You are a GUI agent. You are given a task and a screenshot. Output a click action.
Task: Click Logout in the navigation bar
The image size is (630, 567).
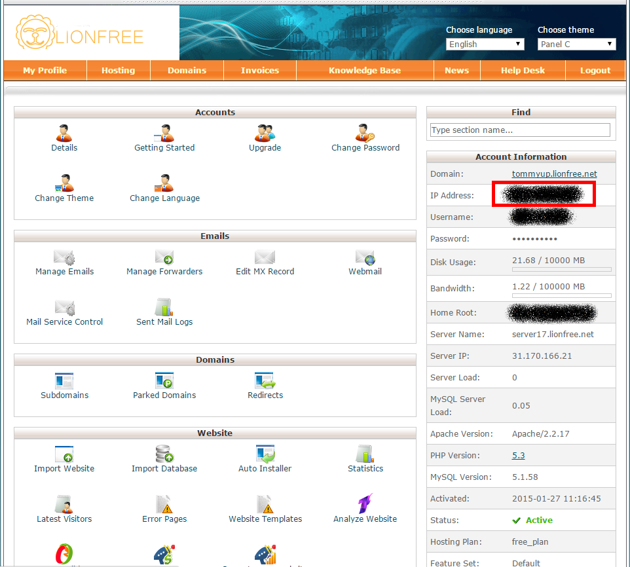point(595,70)
